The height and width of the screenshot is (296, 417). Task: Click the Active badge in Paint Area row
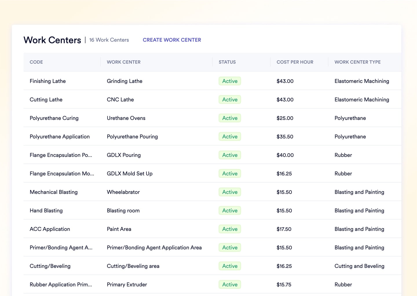point(230,229)
